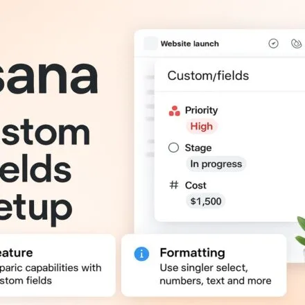Open the In progress stage pill
The image size is (305, 305).
pyautogui.click(x=216, y=164)
